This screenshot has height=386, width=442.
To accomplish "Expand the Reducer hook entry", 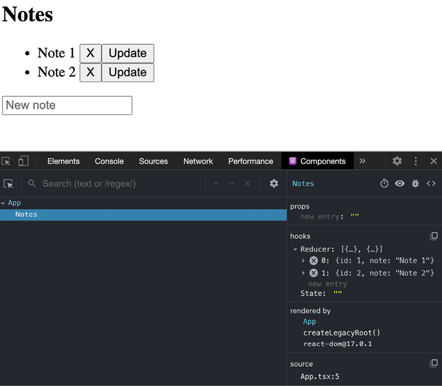I will tap(296, 248).
